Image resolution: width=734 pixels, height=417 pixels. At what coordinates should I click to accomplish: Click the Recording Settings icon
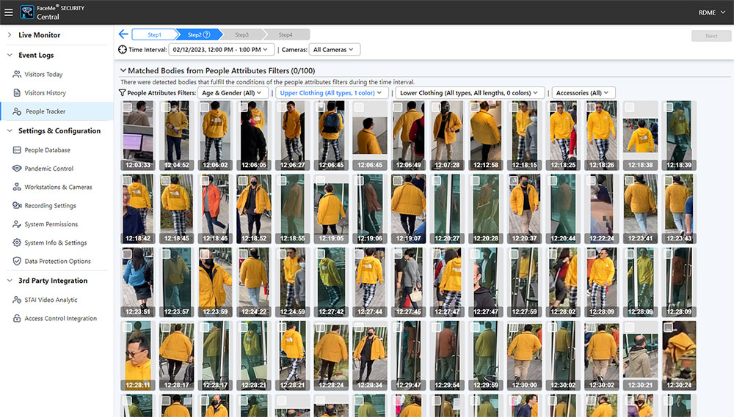[17, 206]
